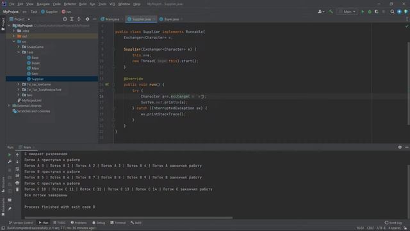Expand the External Libraries node

pyautogui.click(x=9, y=106)
